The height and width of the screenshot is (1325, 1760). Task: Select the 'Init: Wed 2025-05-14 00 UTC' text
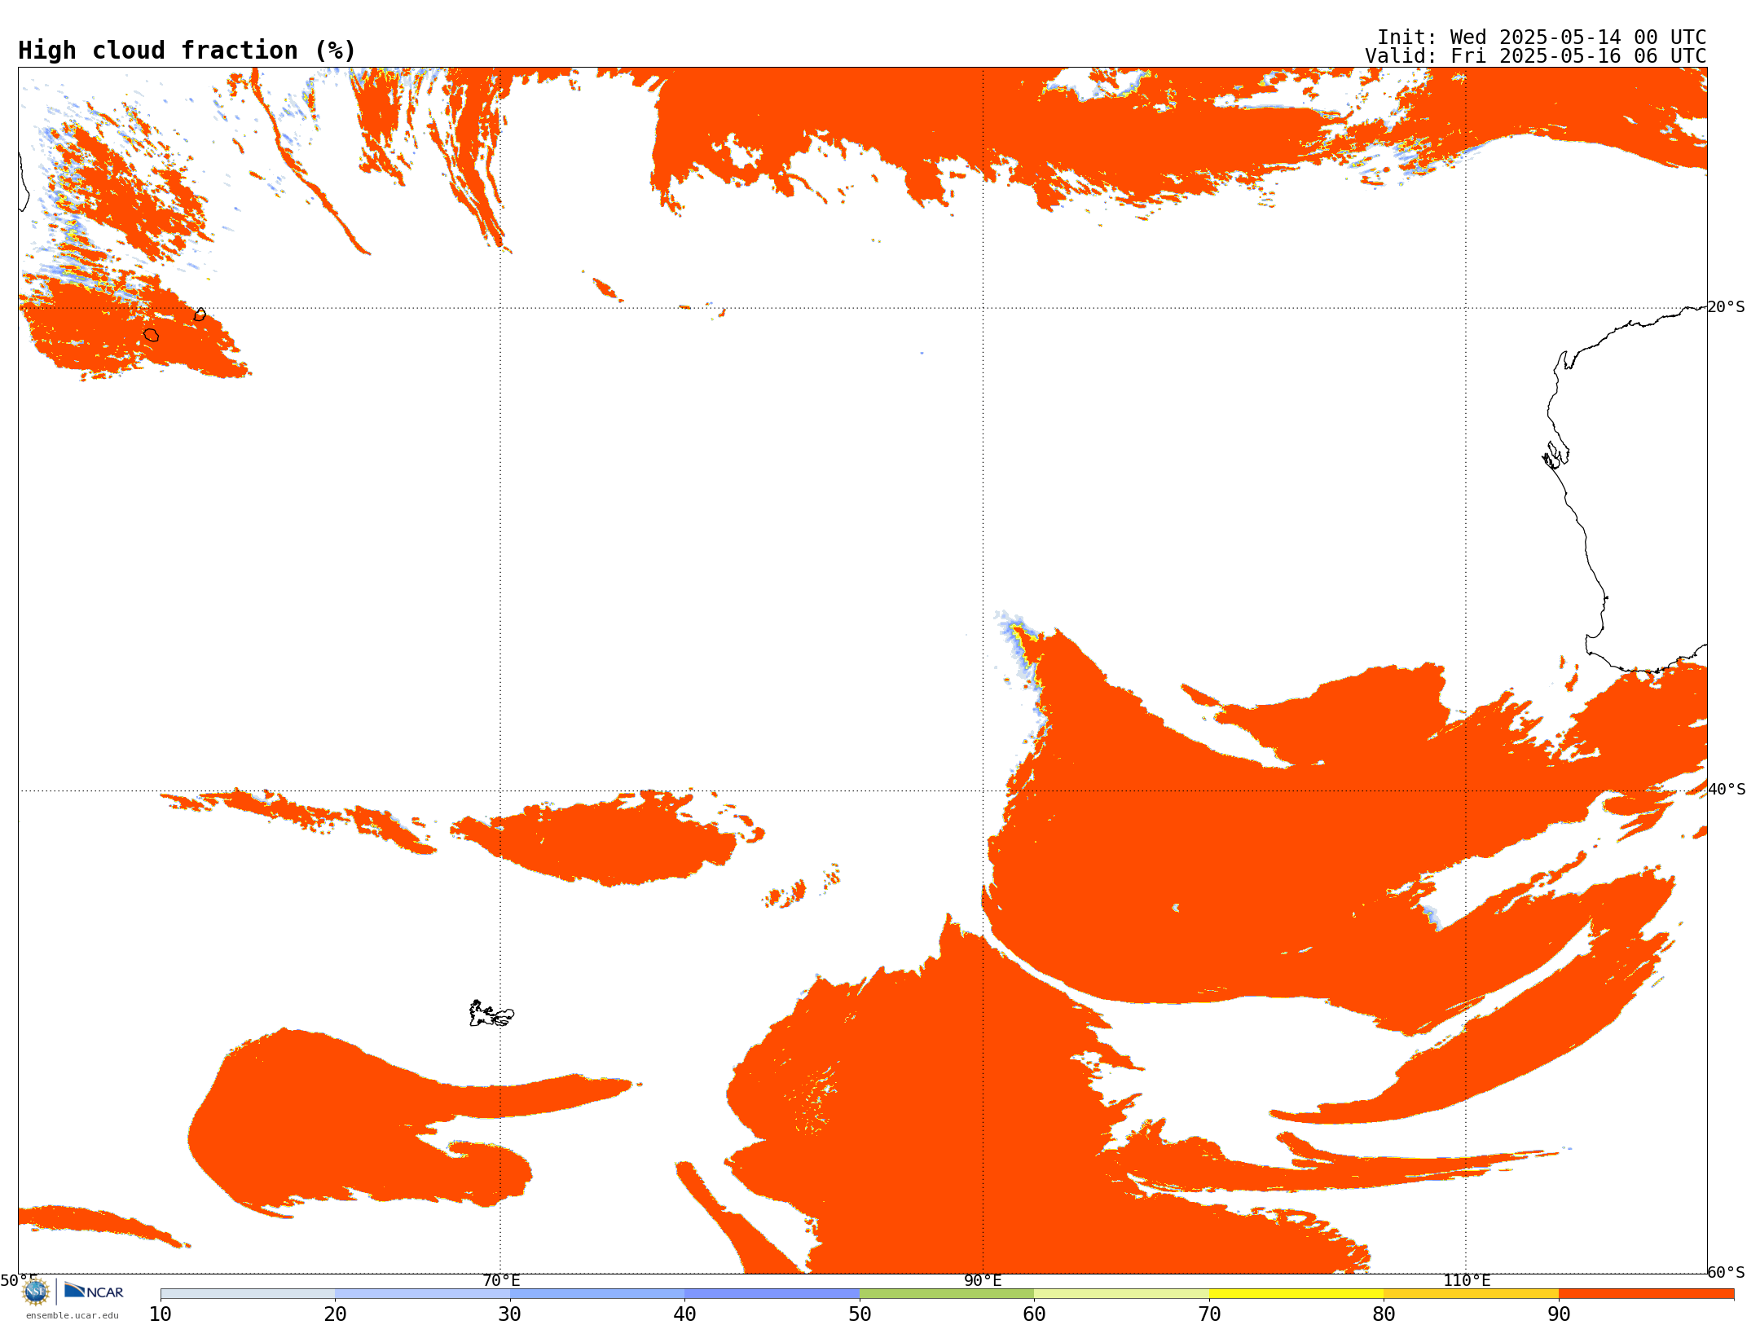1541,37
